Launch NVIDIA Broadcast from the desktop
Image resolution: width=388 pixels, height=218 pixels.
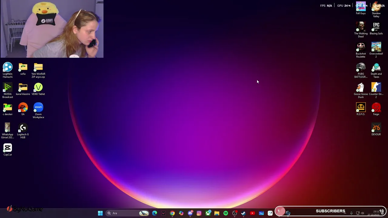pos(8,91)
